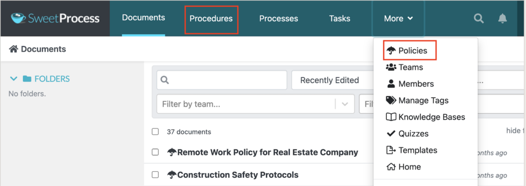526x186 pixels.
Task: Open the More dropdown menu
Action: coord(398,18)
